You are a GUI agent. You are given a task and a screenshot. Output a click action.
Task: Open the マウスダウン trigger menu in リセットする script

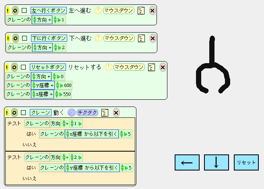click(129, 67)
